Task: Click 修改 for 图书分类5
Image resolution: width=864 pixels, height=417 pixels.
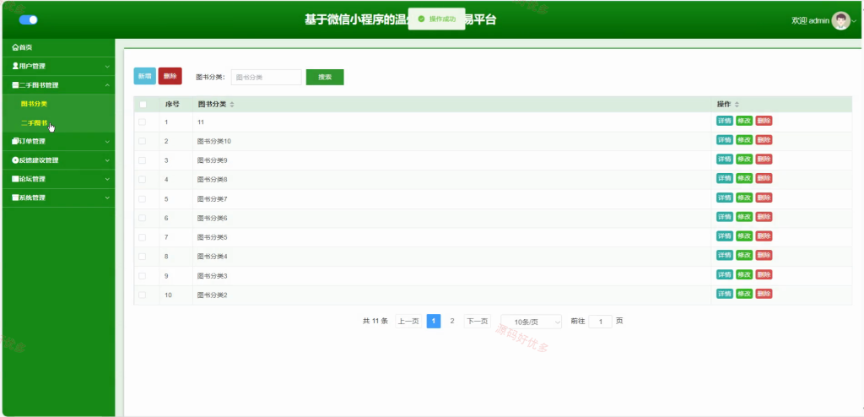Action: tap(744, 236)
